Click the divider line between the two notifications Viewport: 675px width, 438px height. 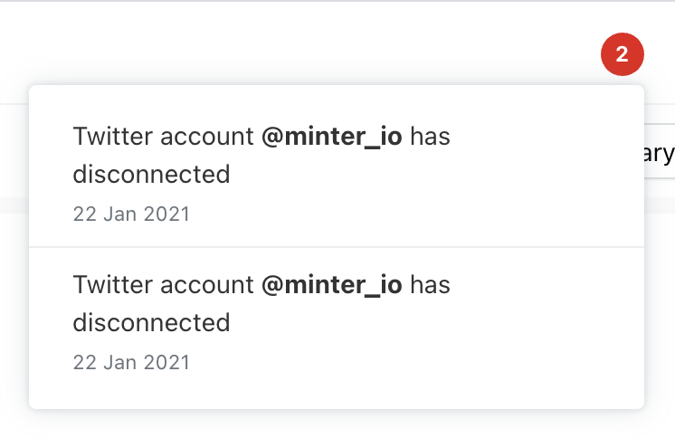pyautogui.click(x=336, y=247)
